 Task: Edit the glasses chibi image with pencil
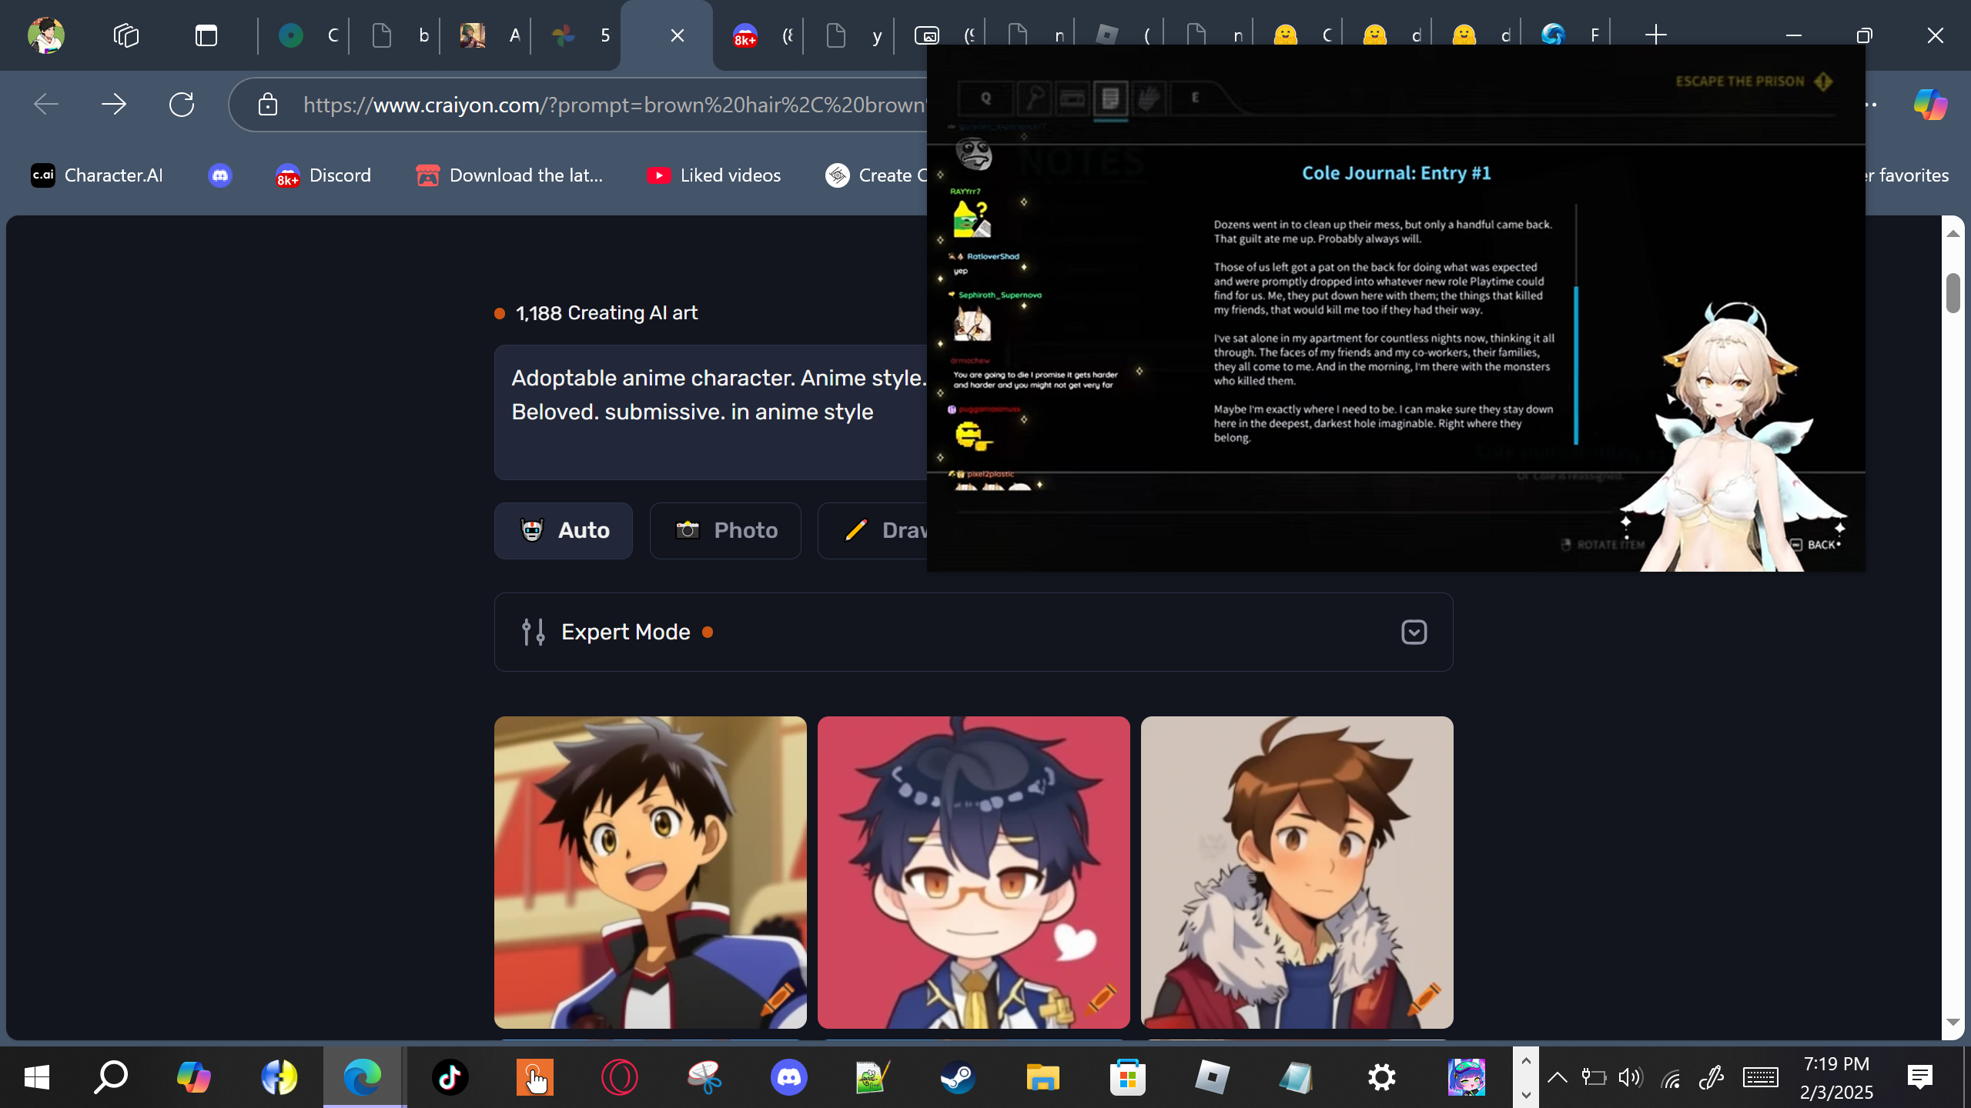pos(1101,998)
